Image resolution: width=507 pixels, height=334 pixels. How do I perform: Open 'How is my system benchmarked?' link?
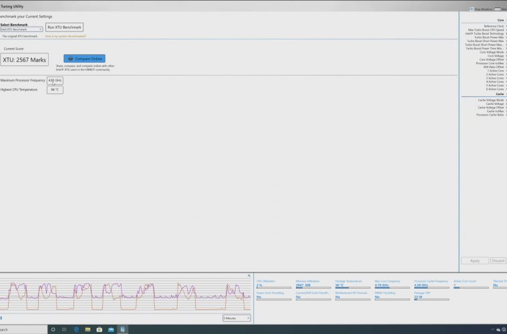click(x=65, y=36)
